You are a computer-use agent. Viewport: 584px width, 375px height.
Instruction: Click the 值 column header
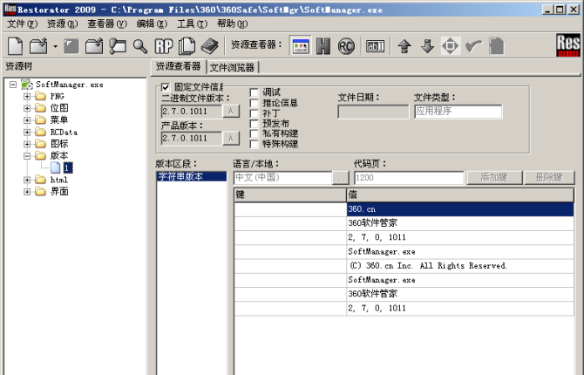coord(460,195)
